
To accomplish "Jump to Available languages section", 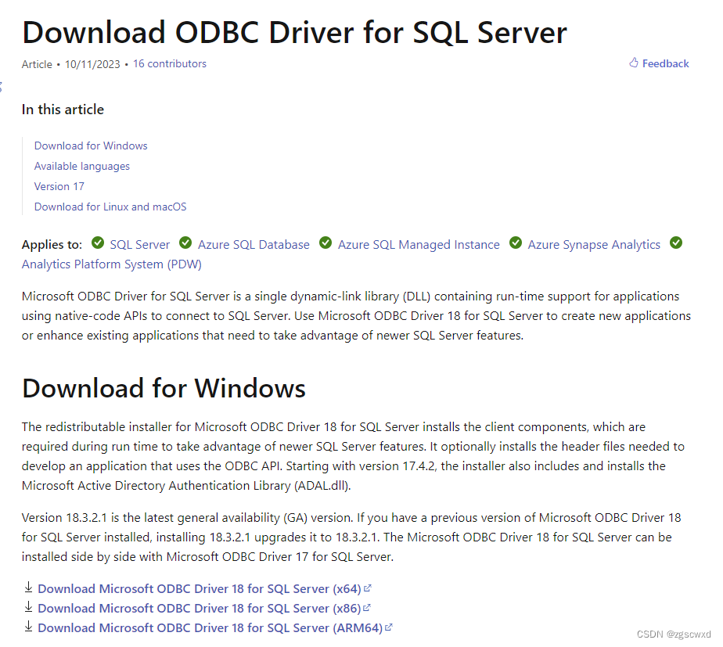I will 82,166.
